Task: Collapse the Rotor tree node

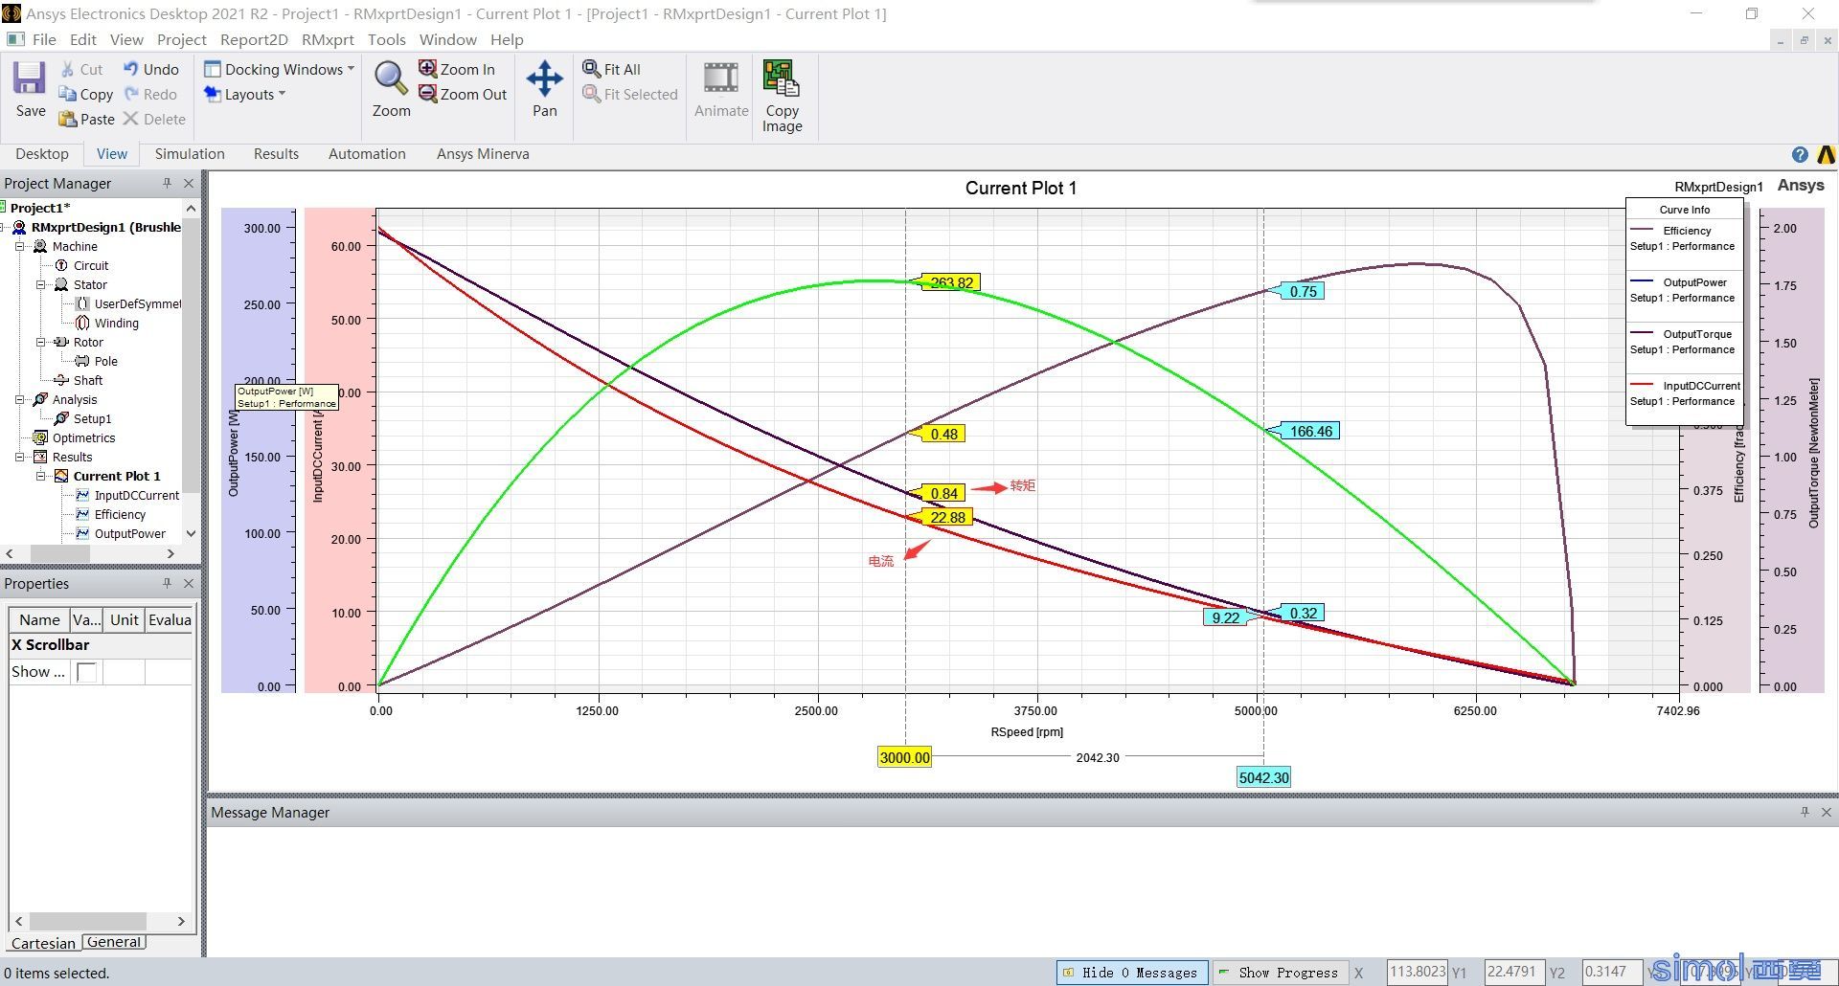Action: click(40, 342)
